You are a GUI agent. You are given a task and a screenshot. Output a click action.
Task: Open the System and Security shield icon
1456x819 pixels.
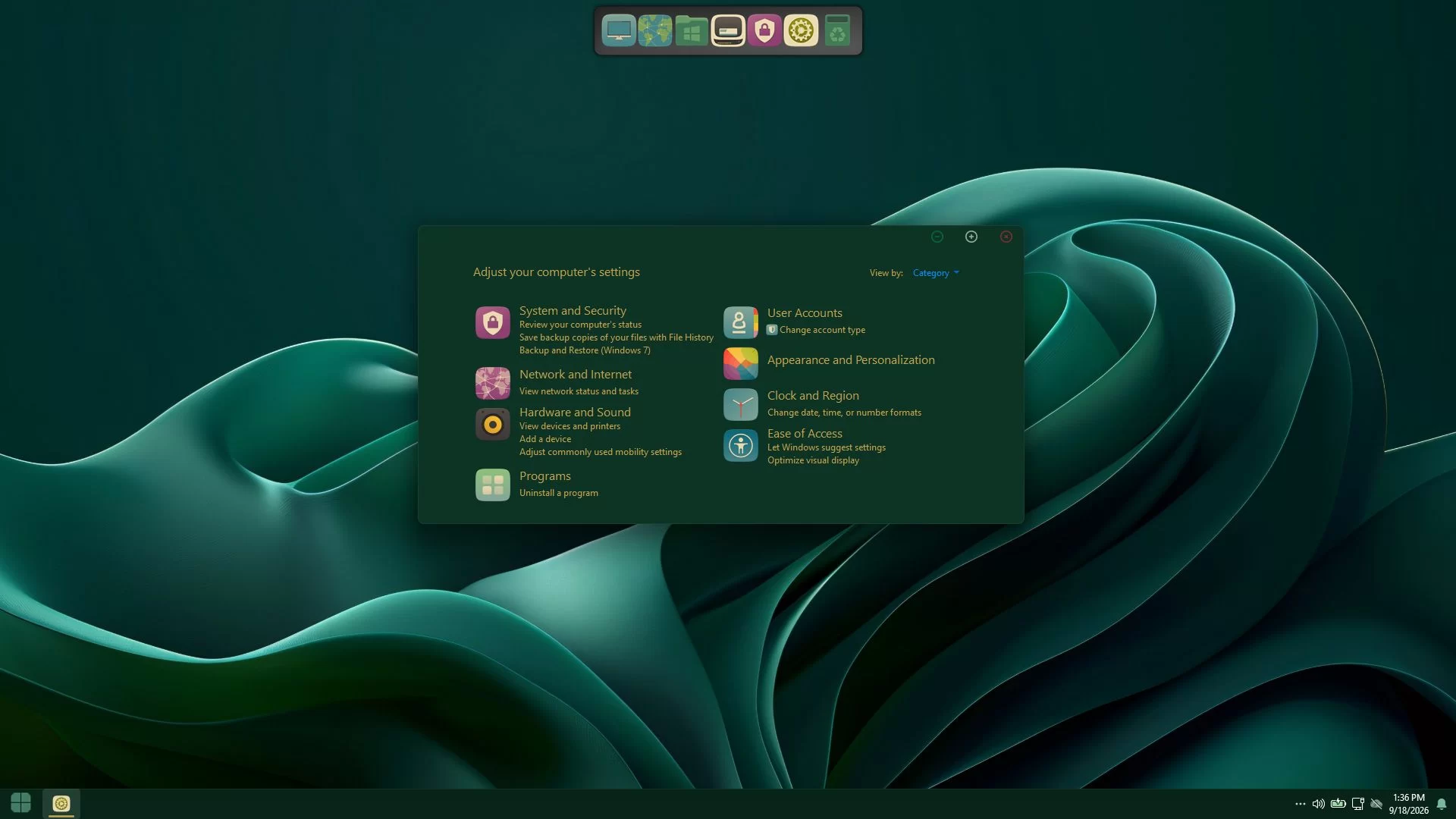[x=492, y=323]
